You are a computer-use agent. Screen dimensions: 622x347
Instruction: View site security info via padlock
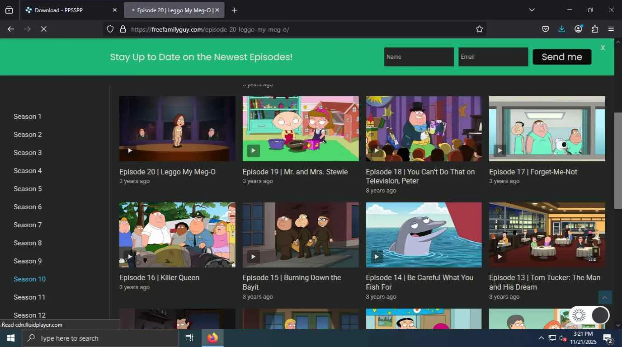tap(123, 29)
